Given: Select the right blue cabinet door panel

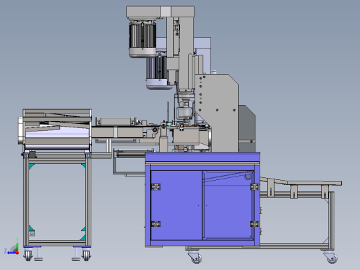Looking at the screenshot, I should [228, 205].
